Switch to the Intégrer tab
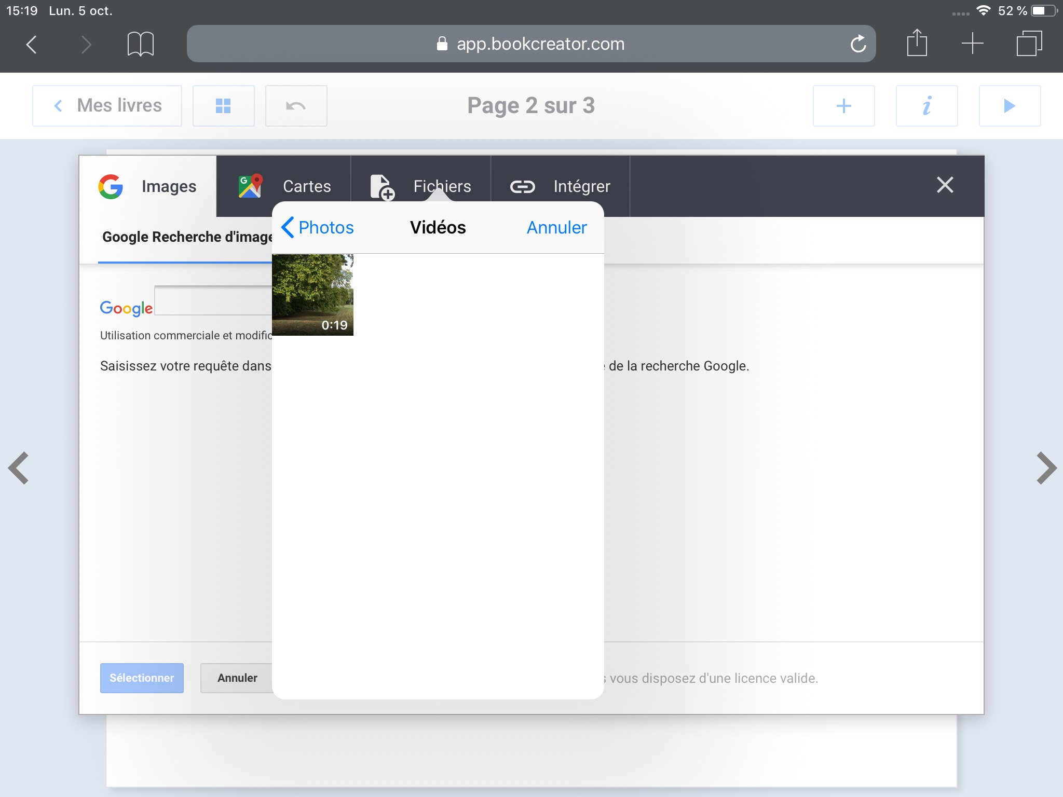The width and height of the screenshot is (1063, 797). [560, 186]
